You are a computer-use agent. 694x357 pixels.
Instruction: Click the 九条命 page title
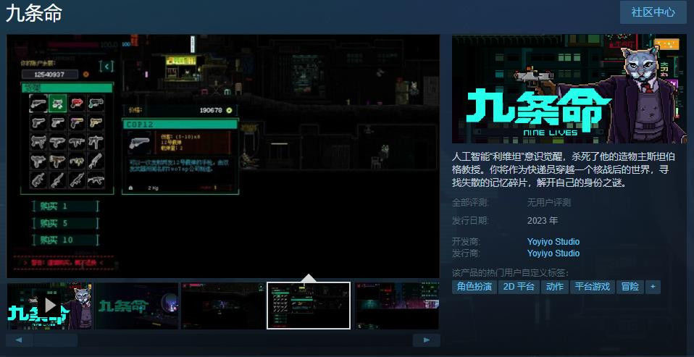click(x=33, y=14)
